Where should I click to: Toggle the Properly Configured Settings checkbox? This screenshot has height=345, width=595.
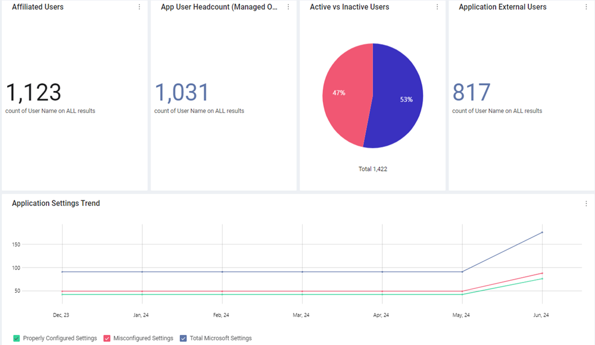[16, 338]
